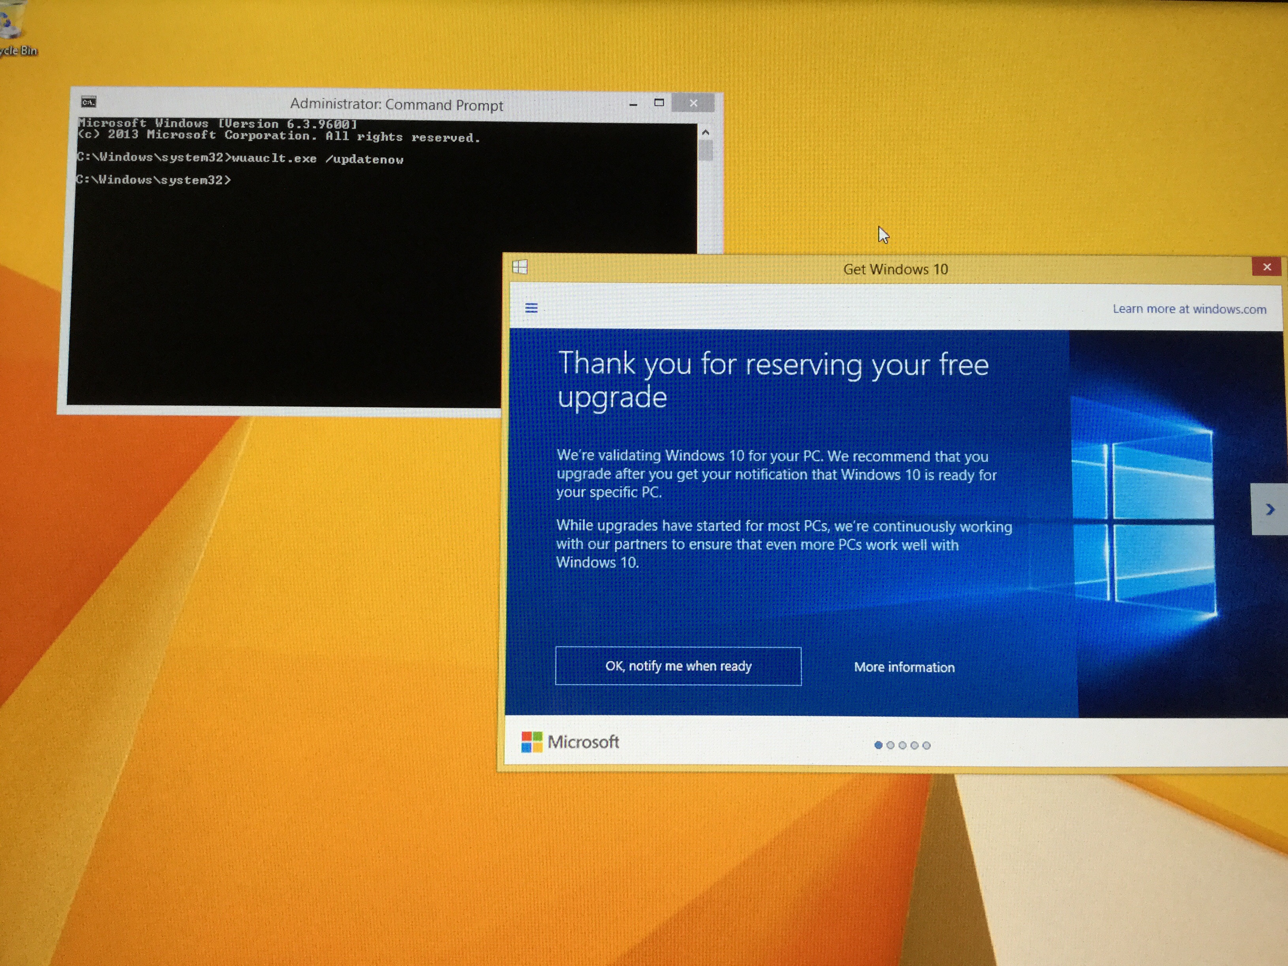Screen dimensions: 1288x966
Task: Maximize the Command Prompt window
Action: click(x=659, y=103)
